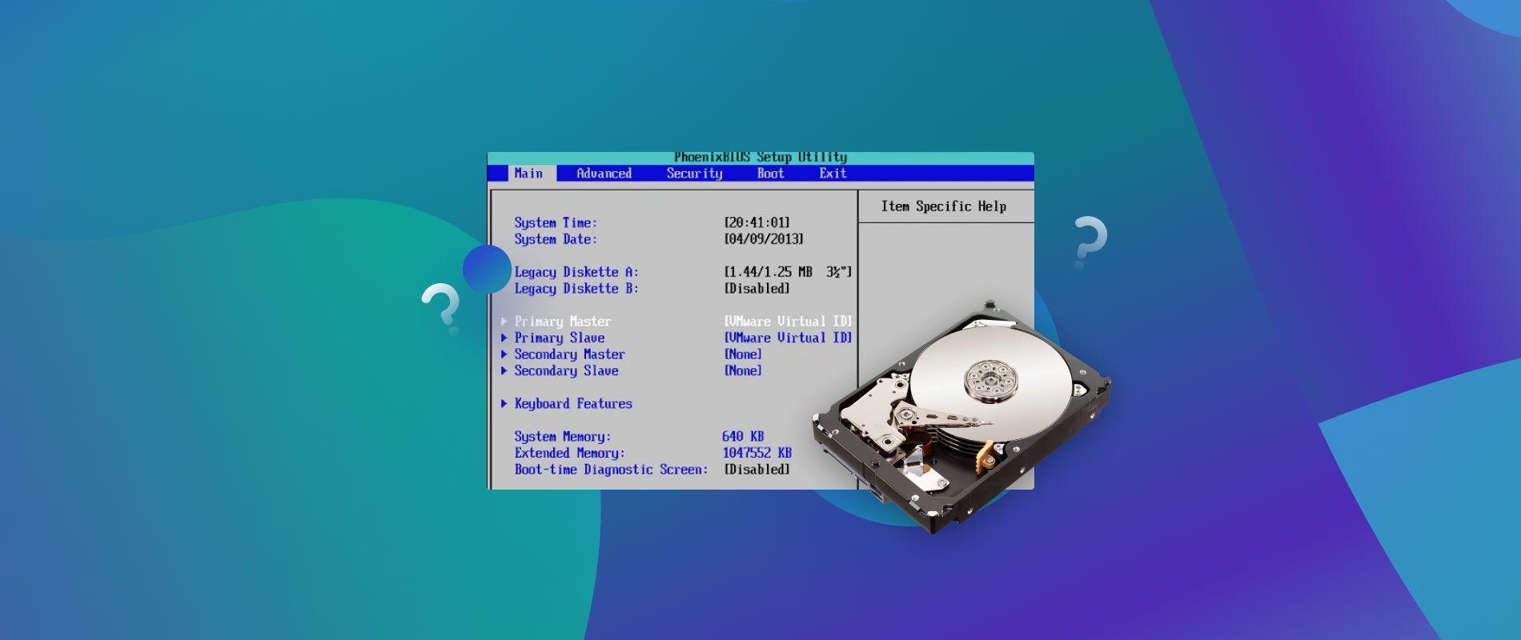Screen dimensions: 1521x640
Task: Go to the Security tab
Action: click(694, 174)
